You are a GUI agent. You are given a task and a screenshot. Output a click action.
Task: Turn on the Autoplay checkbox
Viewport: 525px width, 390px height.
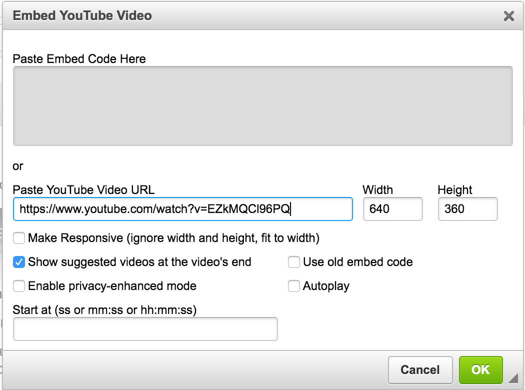(294, 286)
